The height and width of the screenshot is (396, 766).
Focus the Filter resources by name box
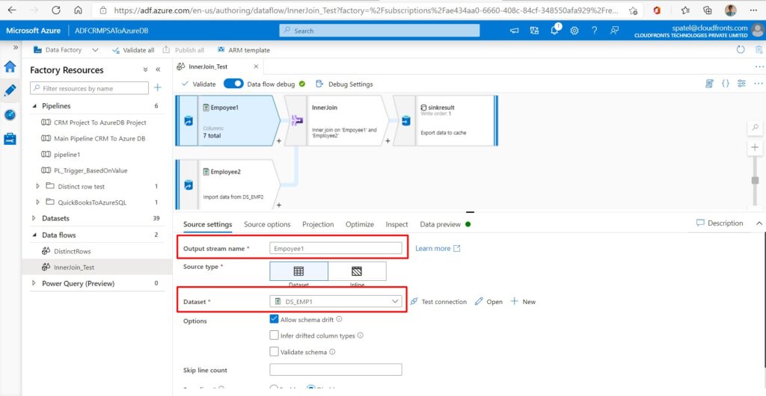point(90,88)
